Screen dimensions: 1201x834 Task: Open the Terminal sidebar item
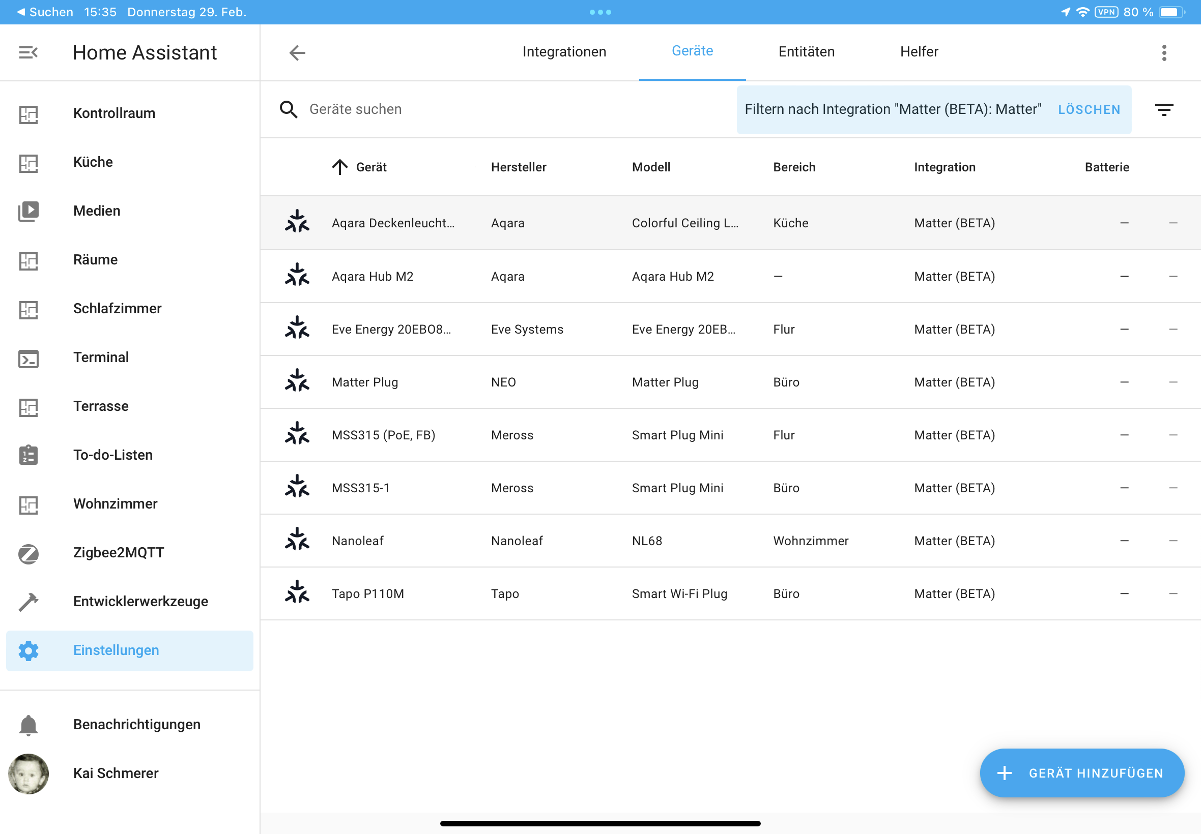click(100, 358)
